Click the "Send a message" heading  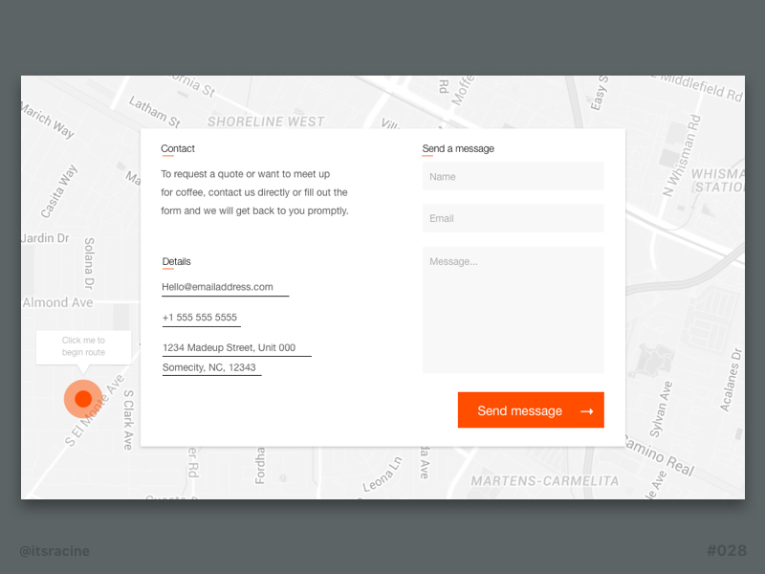coord(458,148)
